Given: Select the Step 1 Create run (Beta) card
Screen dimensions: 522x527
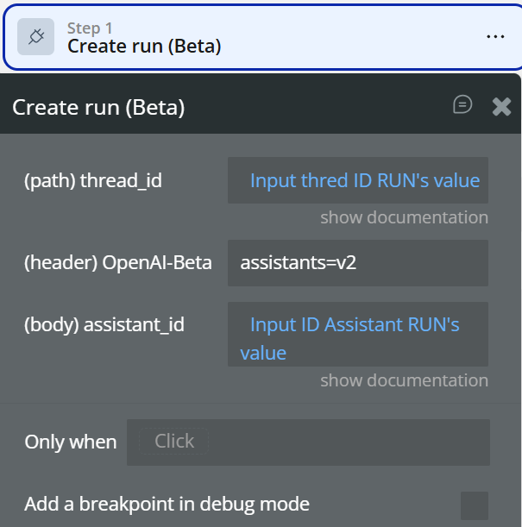Looking at the screenshot, I should click(x=259, y=36).
